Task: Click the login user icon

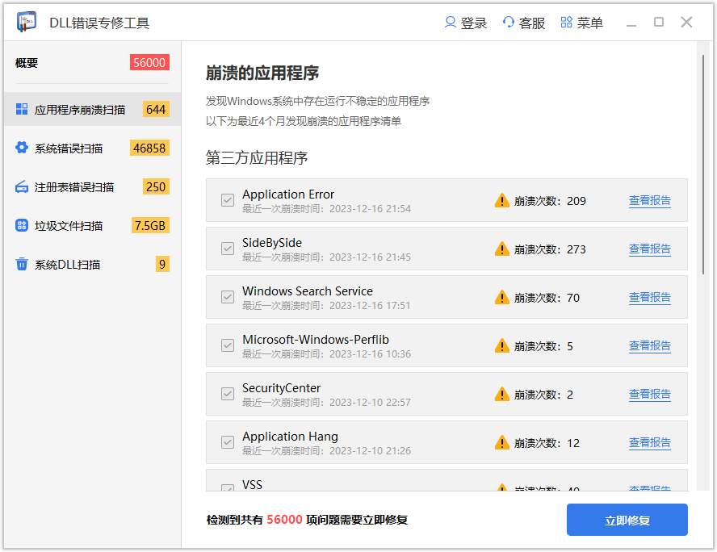Action: (451, 23)
